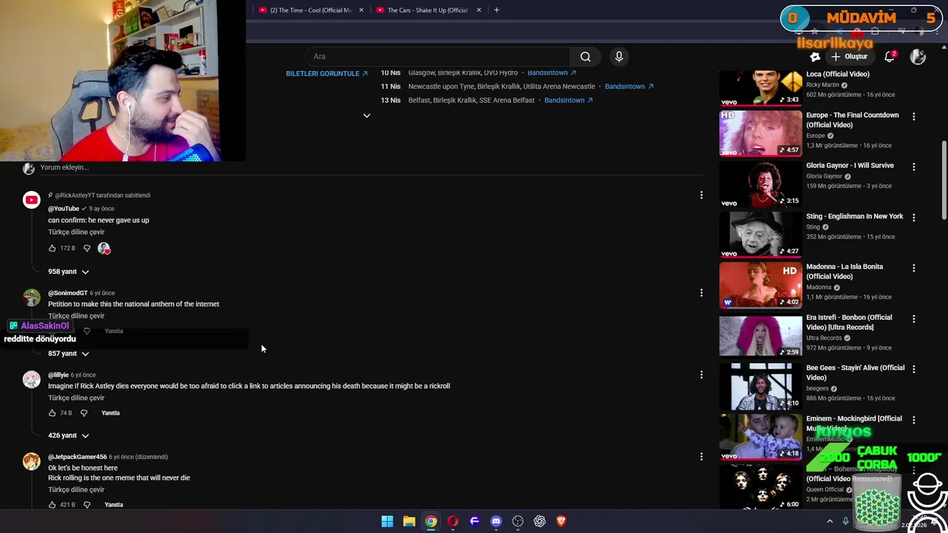
Task: Dislike the @JetpackGamer456 comment
Action: point(87,505)
